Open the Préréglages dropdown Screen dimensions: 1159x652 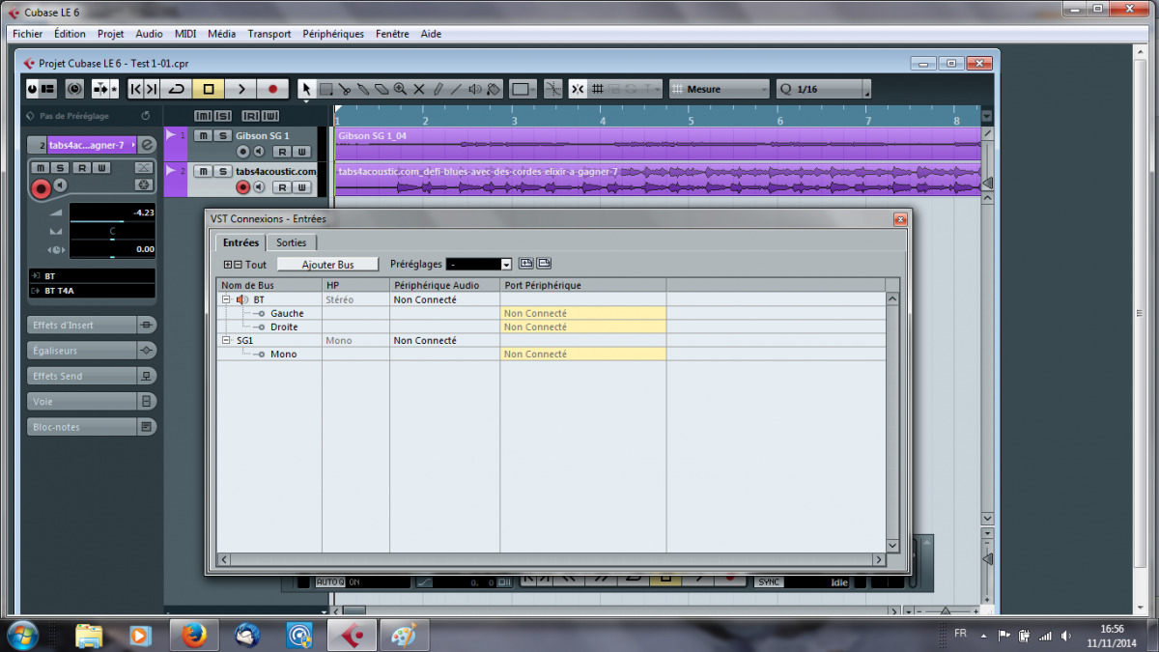tap(479, 265)
